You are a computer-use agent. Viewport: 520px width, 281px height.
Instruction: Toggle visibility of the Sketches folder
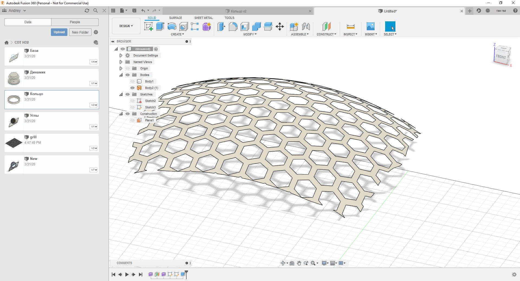pyautogui.click(x=128, y=94)
